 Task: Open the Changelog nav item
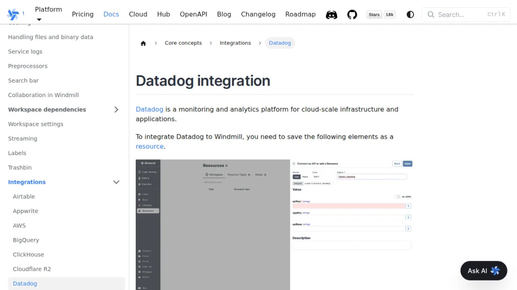(x=258, y=14)
